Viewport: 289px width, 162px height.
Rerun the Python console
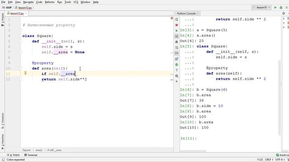(x=177, y=19)
